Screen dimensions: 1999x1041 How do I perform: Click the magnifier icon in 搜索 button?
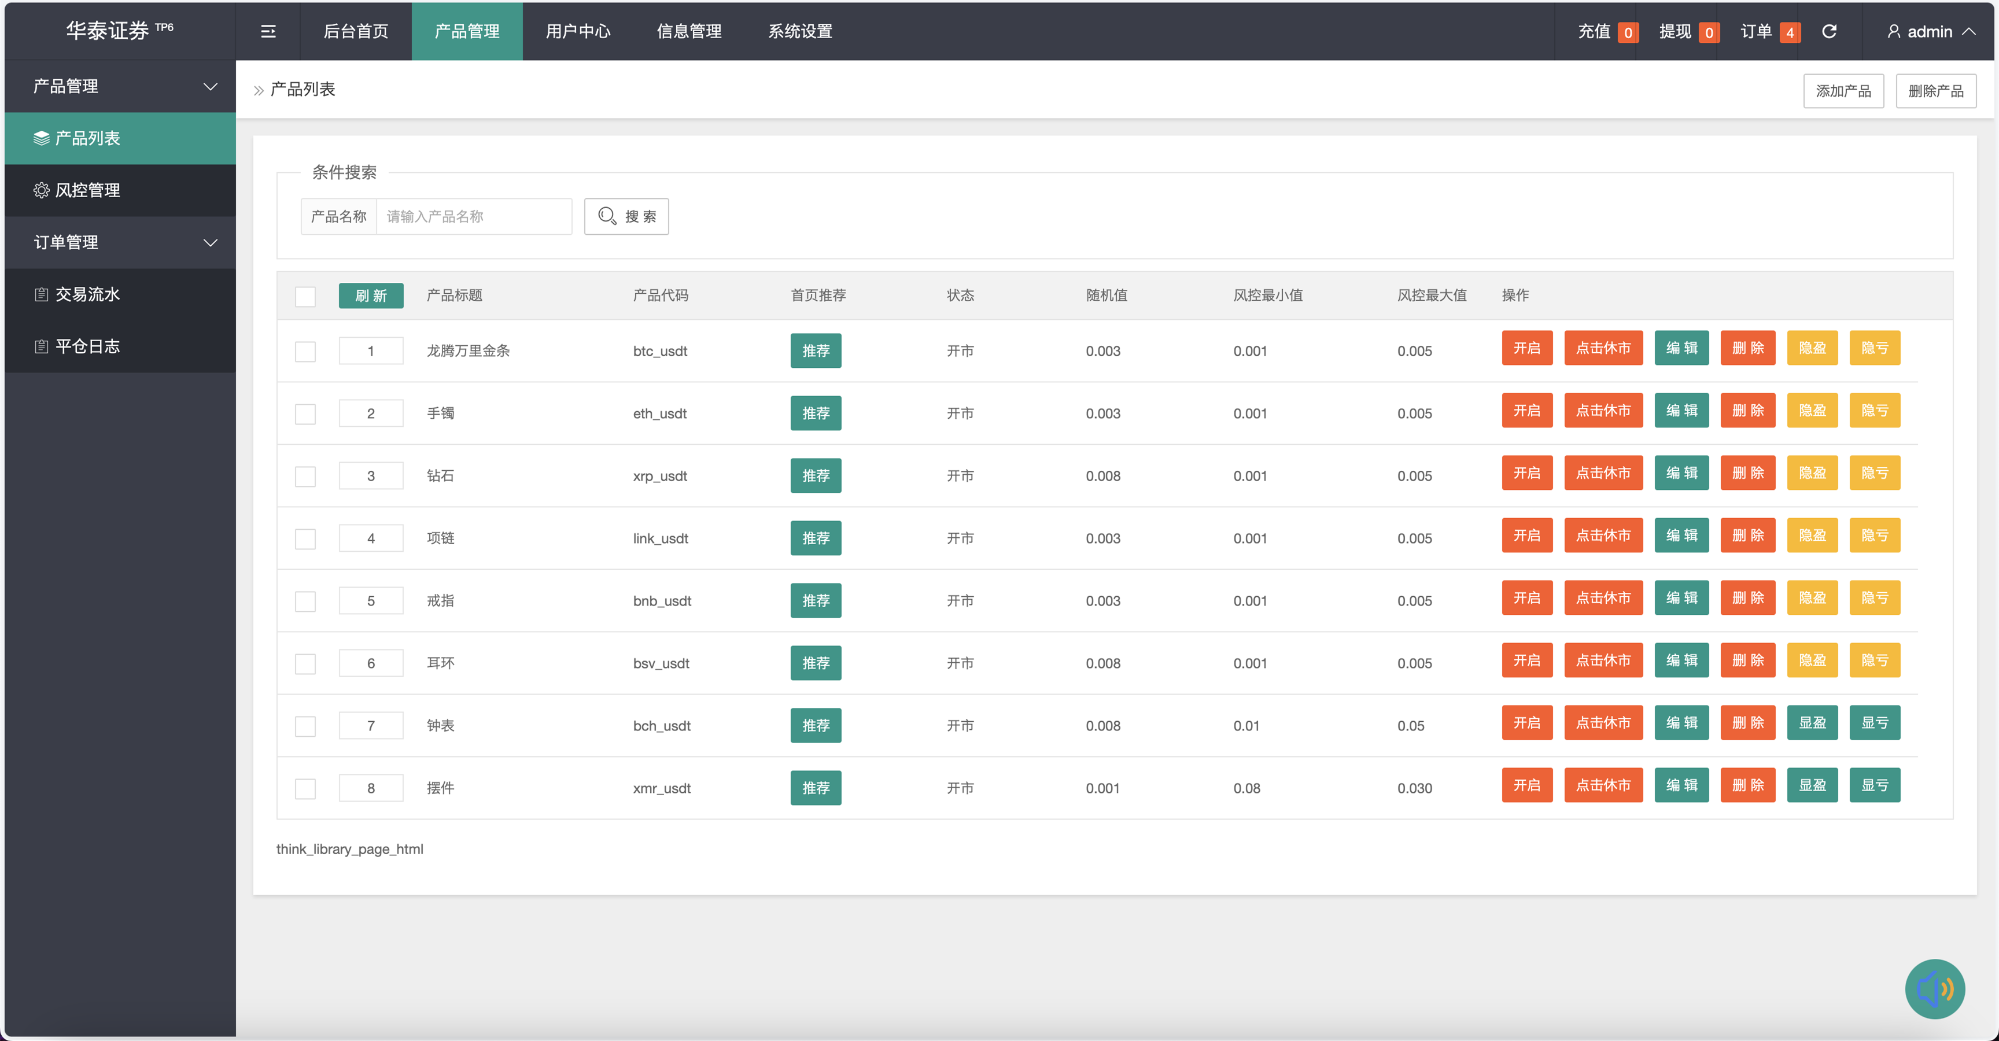pyautogui.click(x=607, y=216)
